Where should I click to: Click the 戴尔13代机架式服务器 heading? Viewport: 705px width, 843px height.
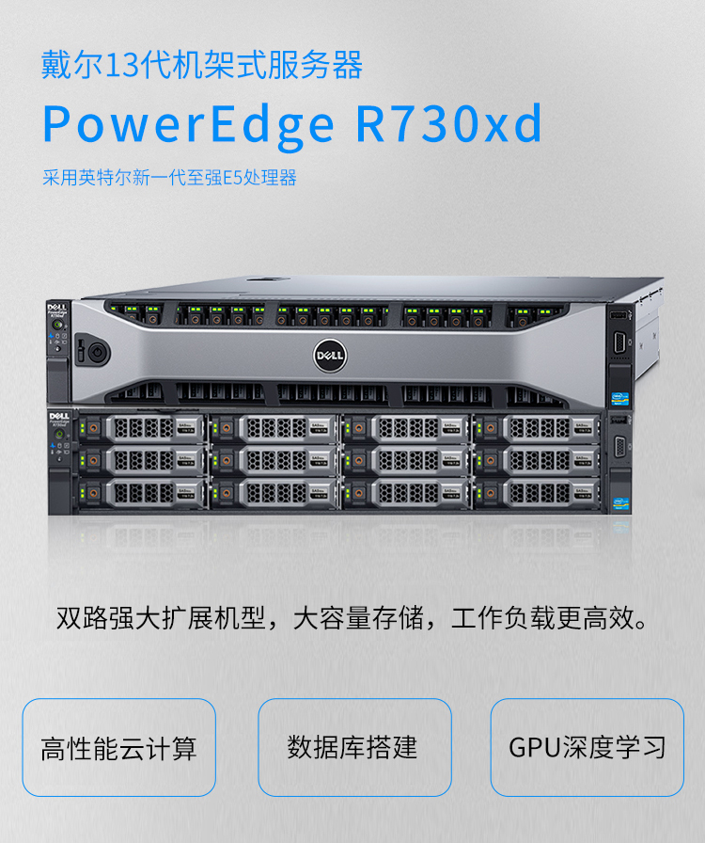[x=202, y=65]
